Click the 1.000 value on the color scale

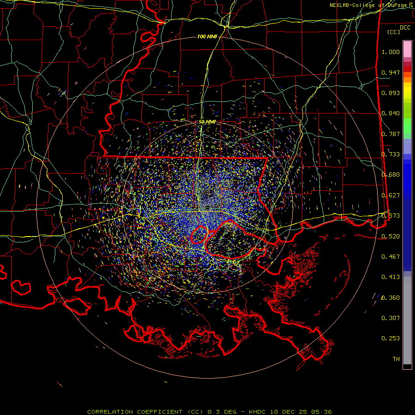coord(391,52)
